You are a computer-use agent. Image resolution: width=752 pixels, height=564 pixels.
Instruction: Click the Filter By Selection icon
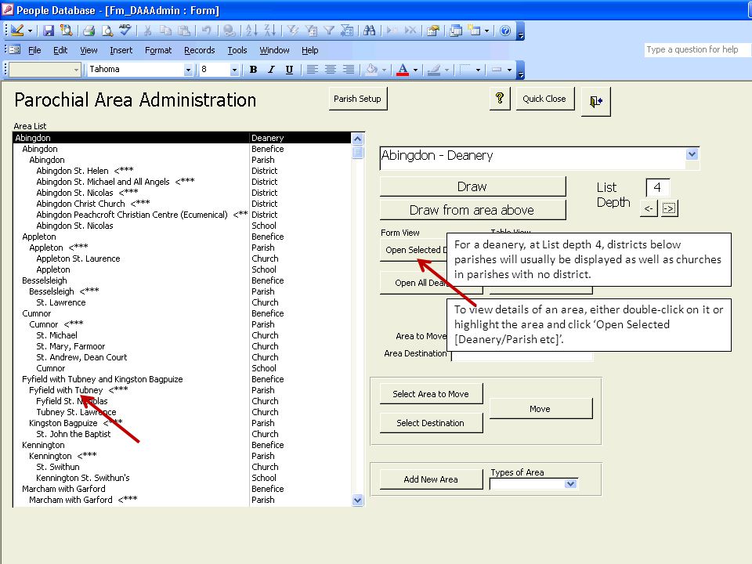coord(292,31)
